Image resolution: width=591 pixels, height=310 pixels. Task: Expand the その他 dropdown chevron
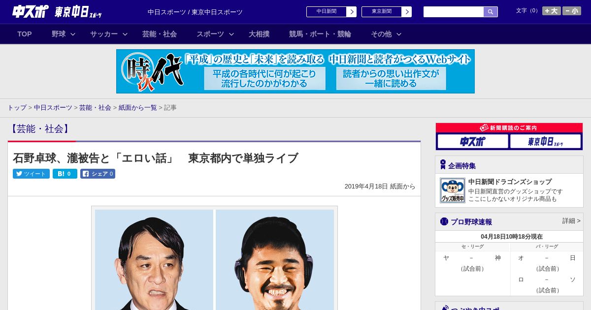[x=399, y=34]
